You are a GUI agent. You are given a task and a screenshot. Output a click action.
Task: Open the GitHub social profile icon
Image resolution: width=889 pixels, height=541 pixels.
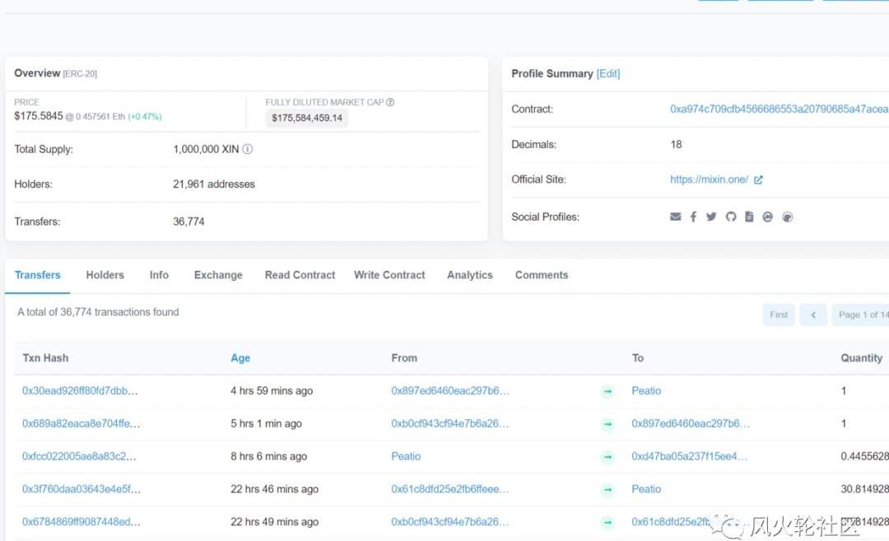[x=730, y=217]
